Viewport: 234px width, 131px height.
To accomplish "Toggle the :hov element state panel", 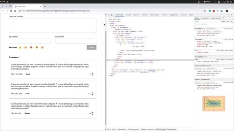I will point(223,21).
